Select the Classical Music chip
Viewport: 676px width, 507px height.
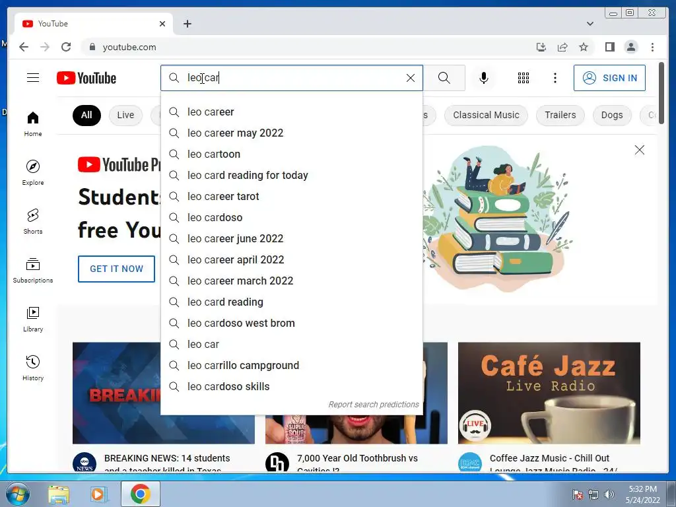486,115
